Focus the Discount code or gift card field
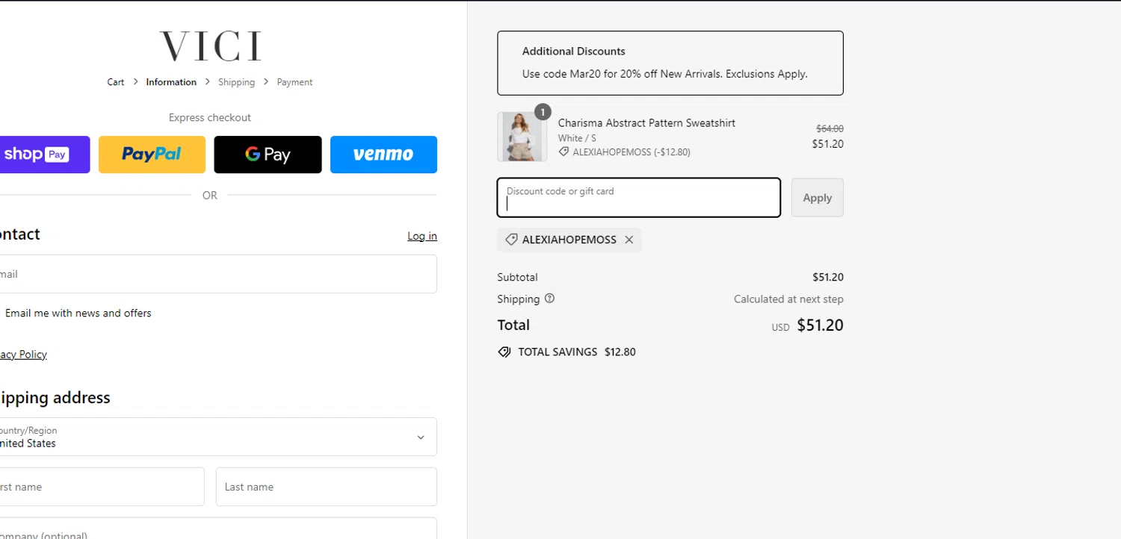Screen dimensions: 1121x539 [x=639, y=198]
